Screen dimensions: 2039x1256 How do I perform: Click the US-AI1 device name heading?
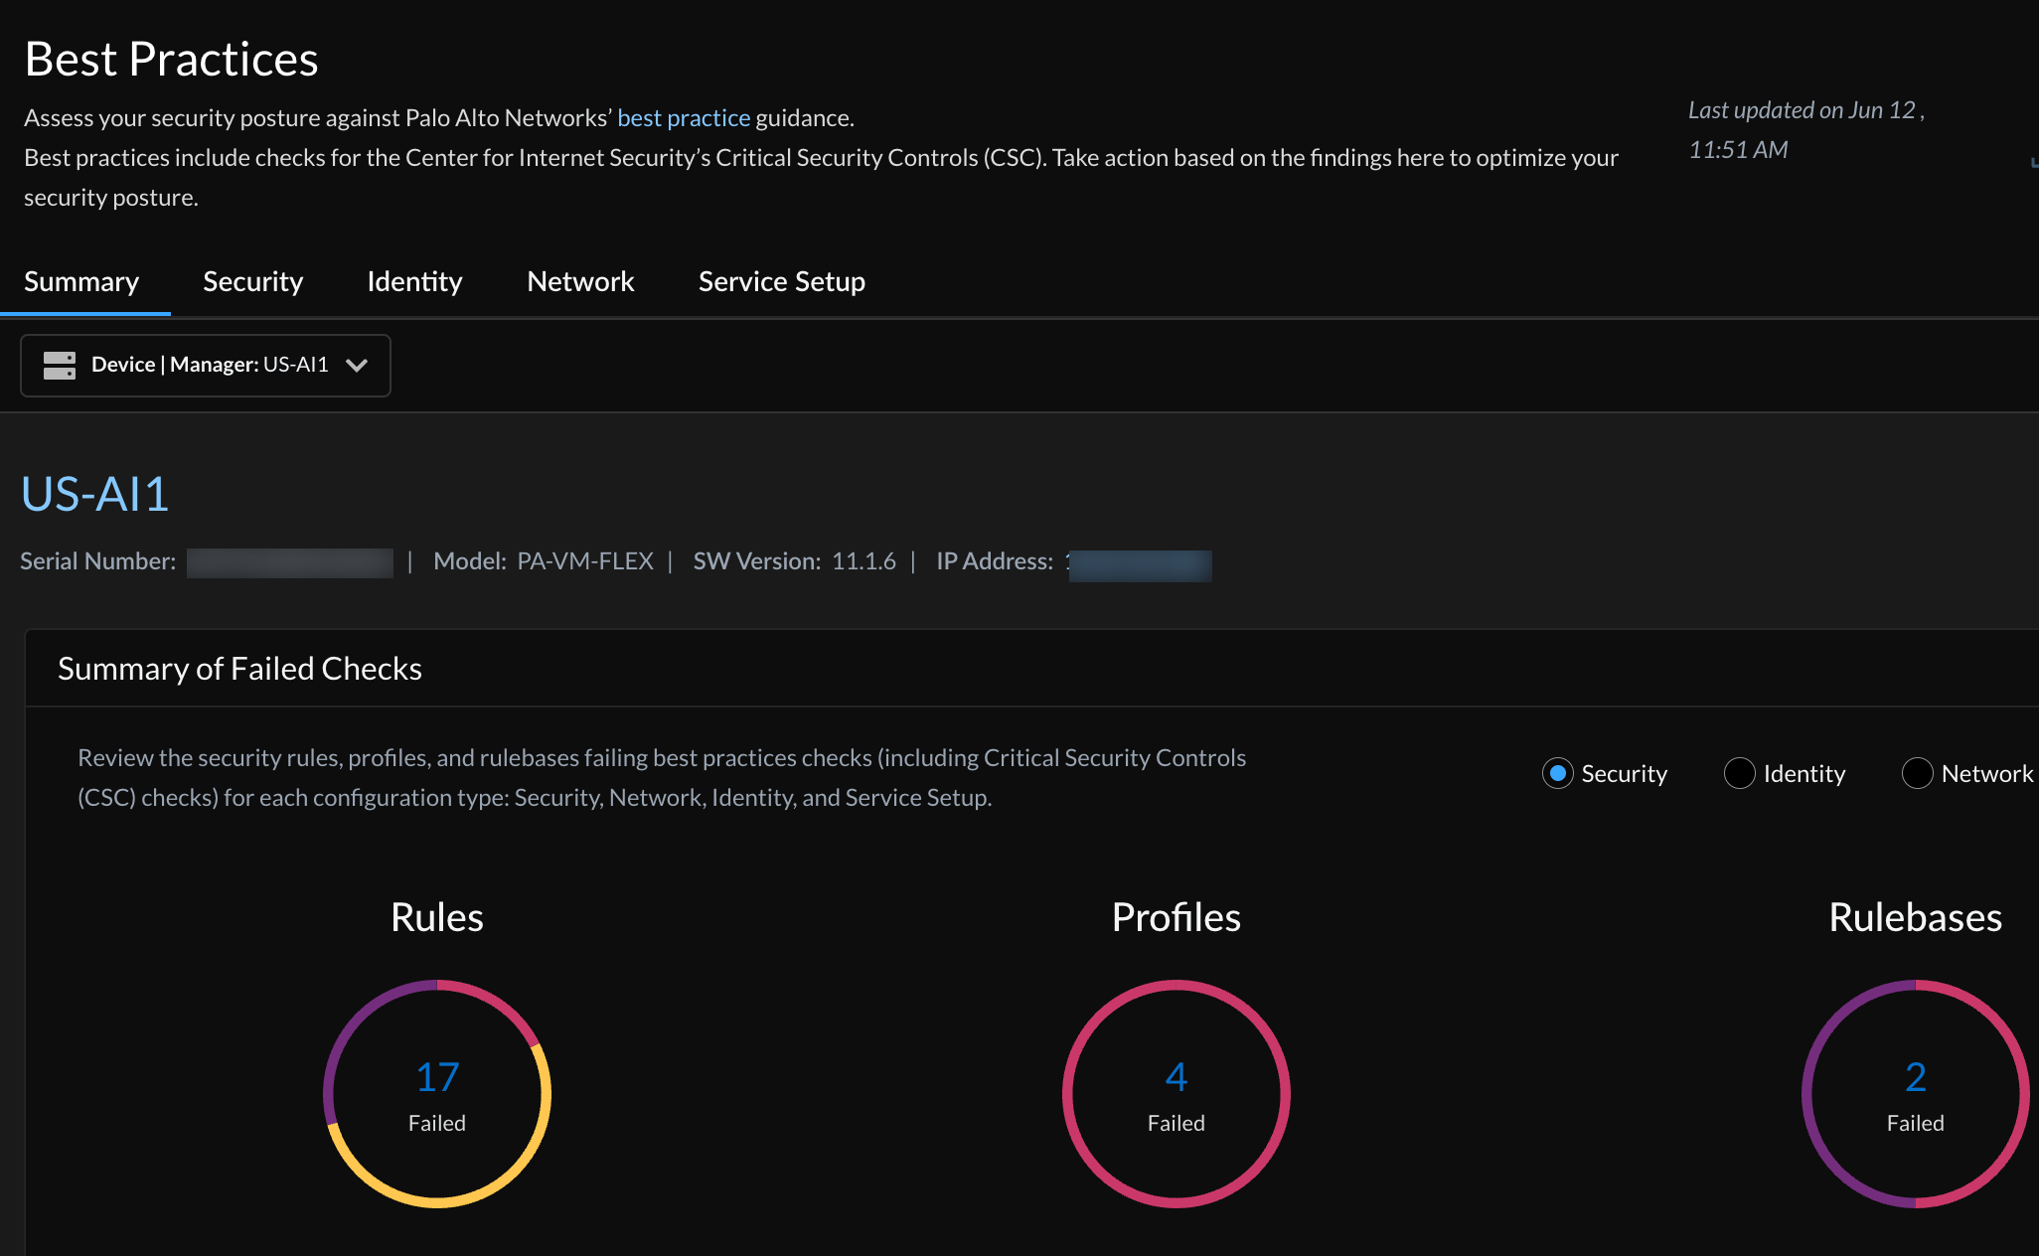pyautogui.click(x=95, y=494)
